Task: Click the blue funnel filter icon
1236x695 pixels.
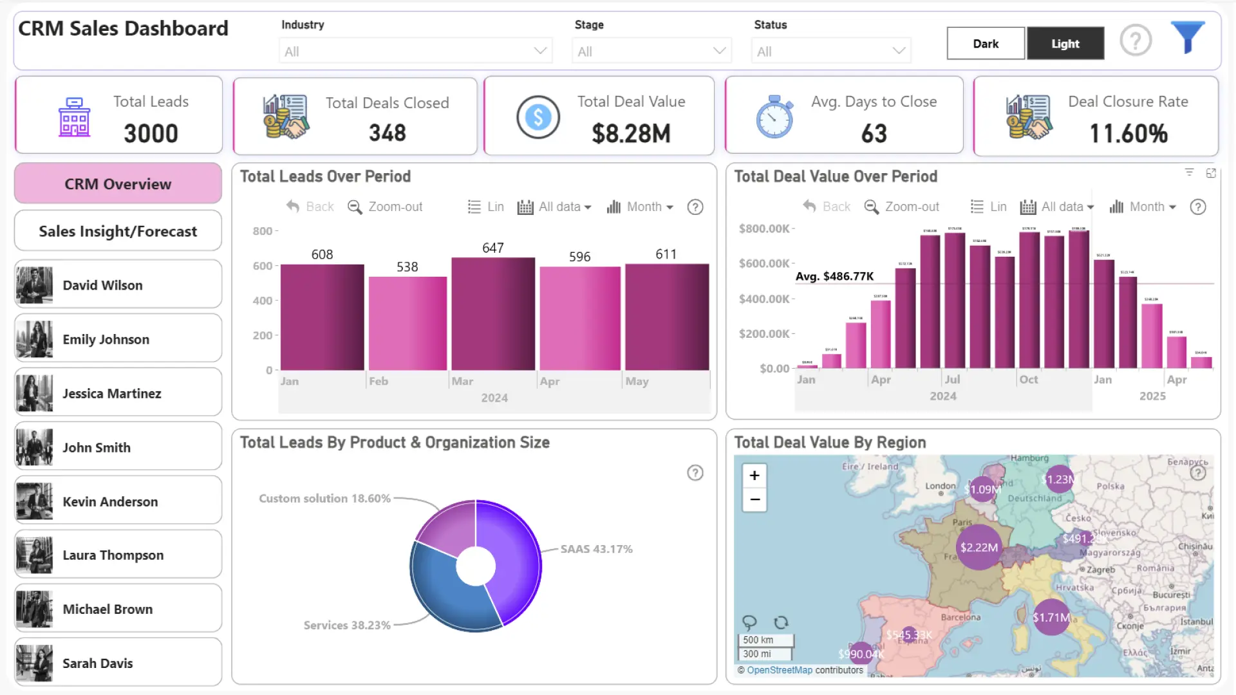Action: [1187, 37]
